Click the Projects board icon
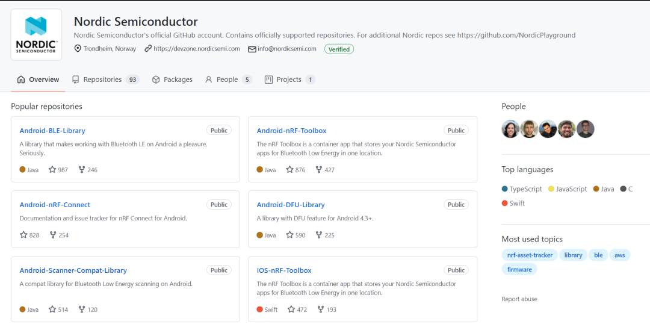 coord(268,79)
